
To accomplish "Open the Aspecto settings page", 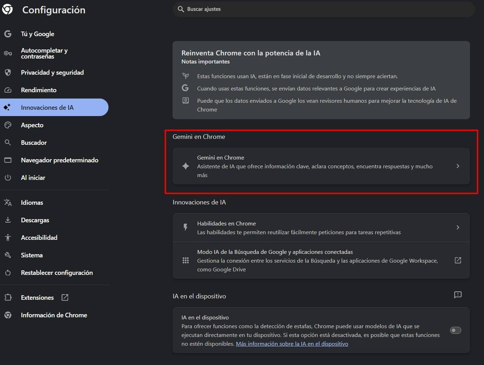I will coord(54,125).
